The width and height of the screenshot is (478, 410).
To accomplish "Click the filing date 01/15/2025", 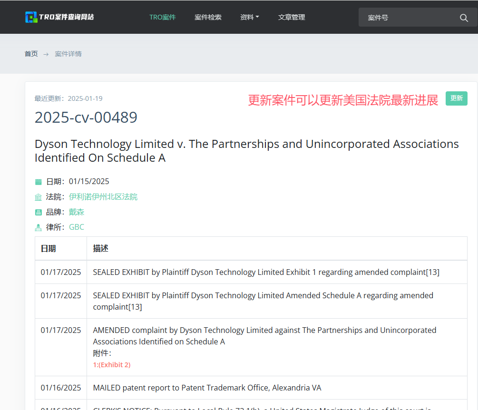I will point(89,182).
